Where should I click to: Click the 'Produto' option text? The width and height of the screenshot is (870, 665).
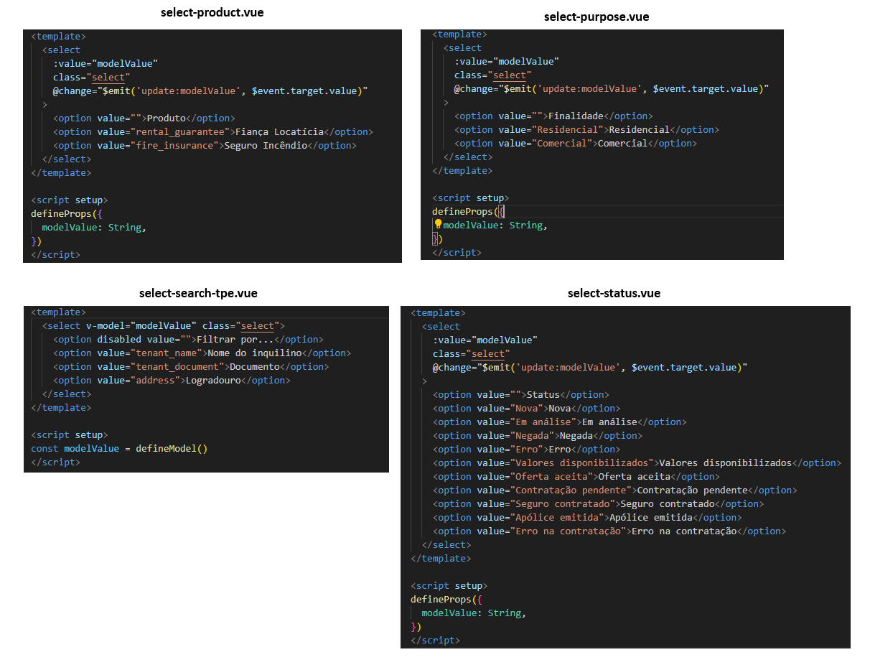coord(166,118)
